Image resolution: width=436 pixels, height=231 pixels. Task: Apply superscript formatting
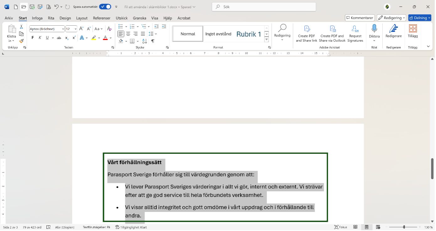pyautogui.click(x=74, y=38)
